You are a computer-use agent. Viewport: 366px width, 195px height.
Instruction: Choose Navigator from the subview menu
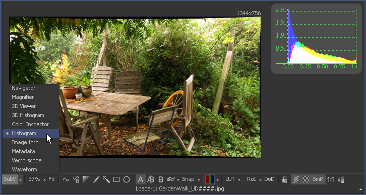[x=31, y=88]
